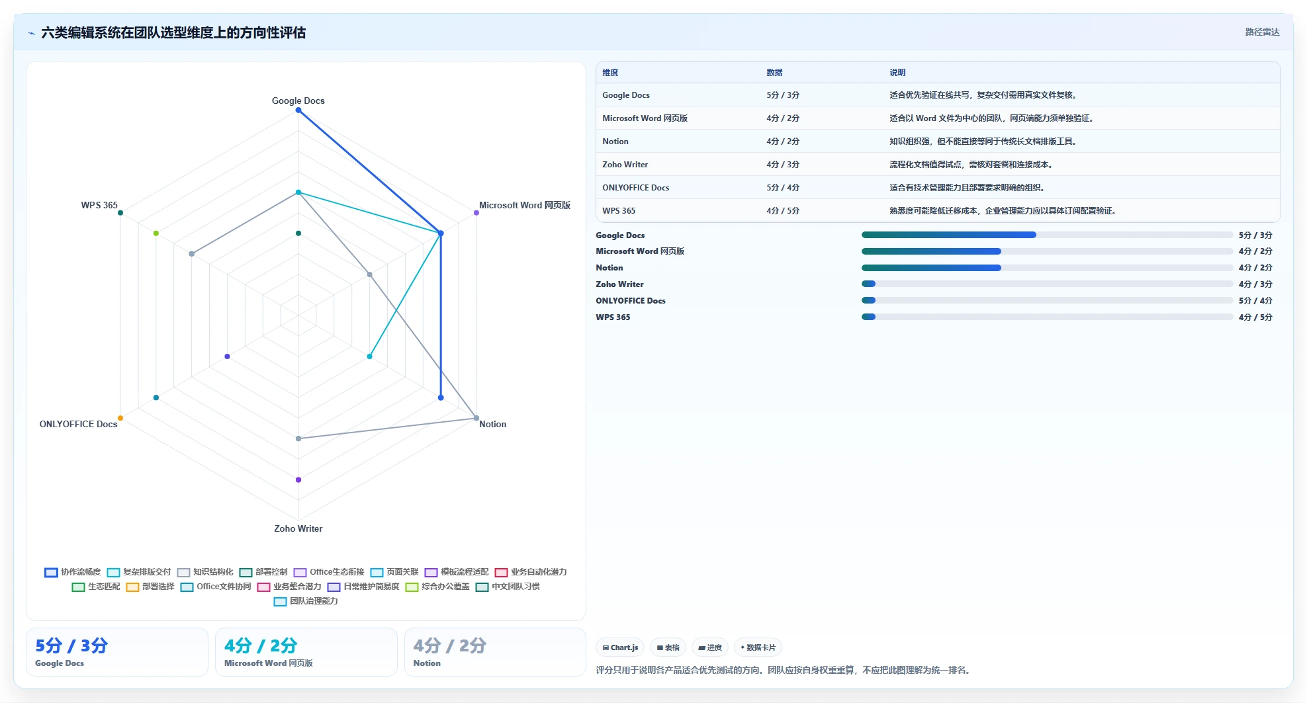Click the teal 中文团队习惯 legend swatch

(482, 587)
